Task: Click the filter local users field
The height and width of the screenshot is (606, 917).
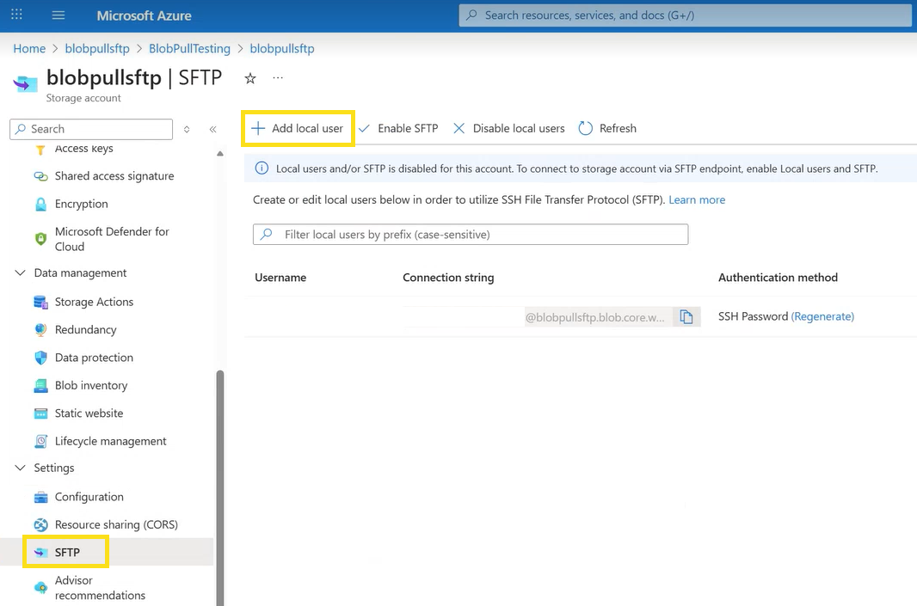Action: [x=470, y=234]
